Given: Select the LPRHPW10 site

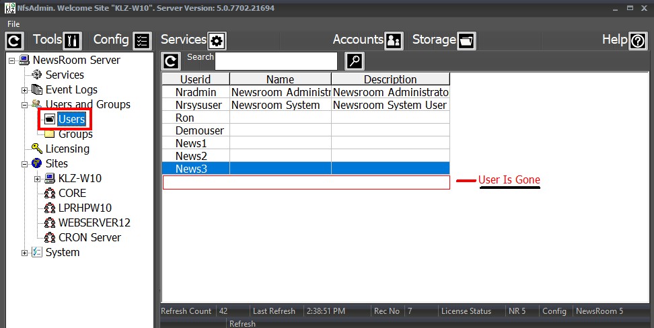Looking at the screenshot, I should (x=85, y=208).
